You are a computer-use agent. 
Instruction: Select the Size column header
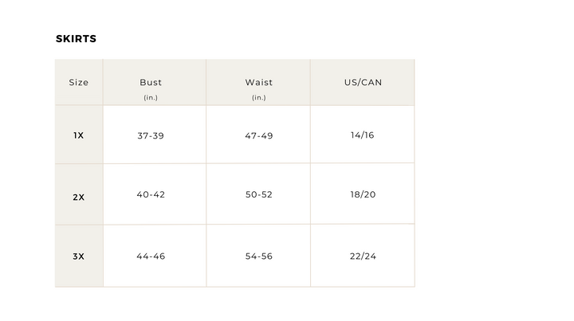[79, 83]
